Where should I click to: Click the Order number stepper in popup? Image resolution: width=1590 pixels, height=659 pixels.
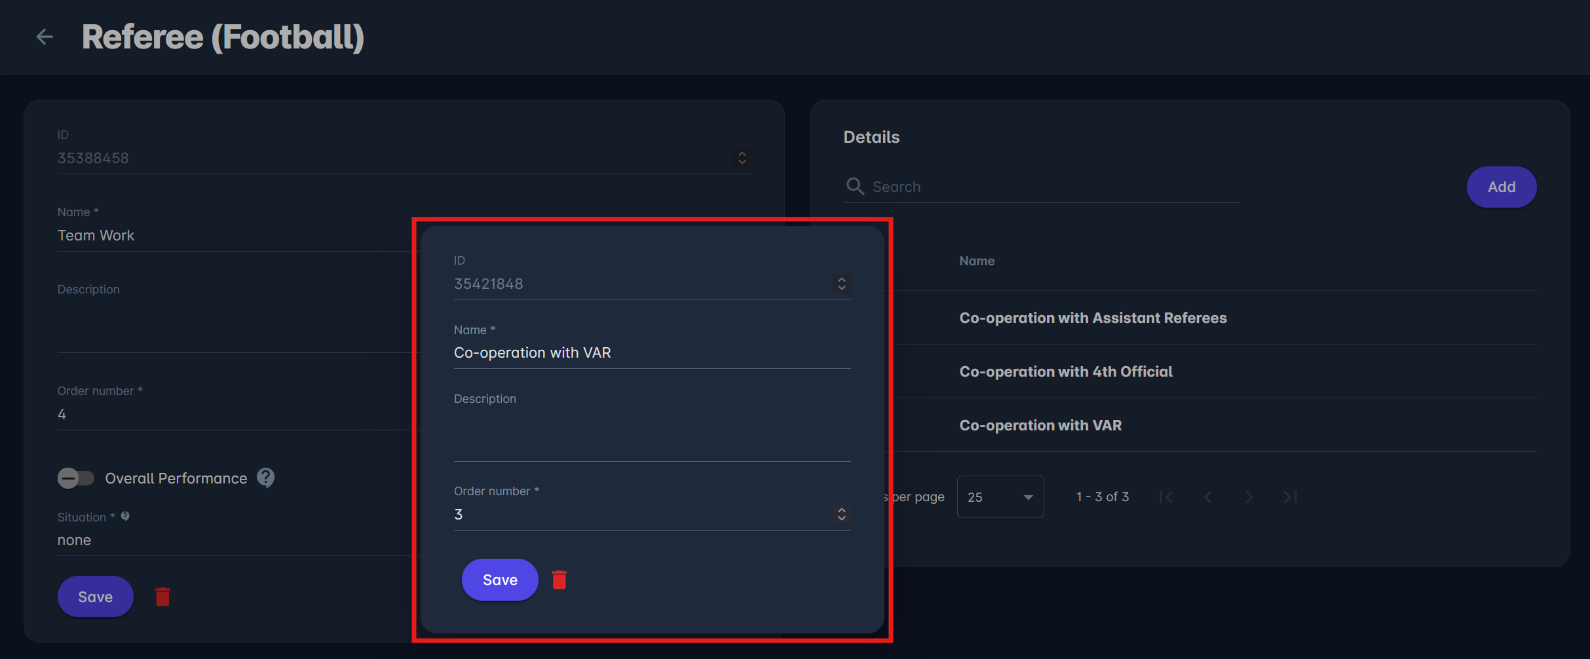point(841,514)
